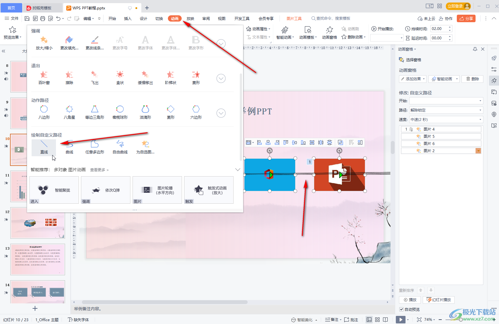
Task: Follow the 查看更多 link
Action: tap(99, 170)
